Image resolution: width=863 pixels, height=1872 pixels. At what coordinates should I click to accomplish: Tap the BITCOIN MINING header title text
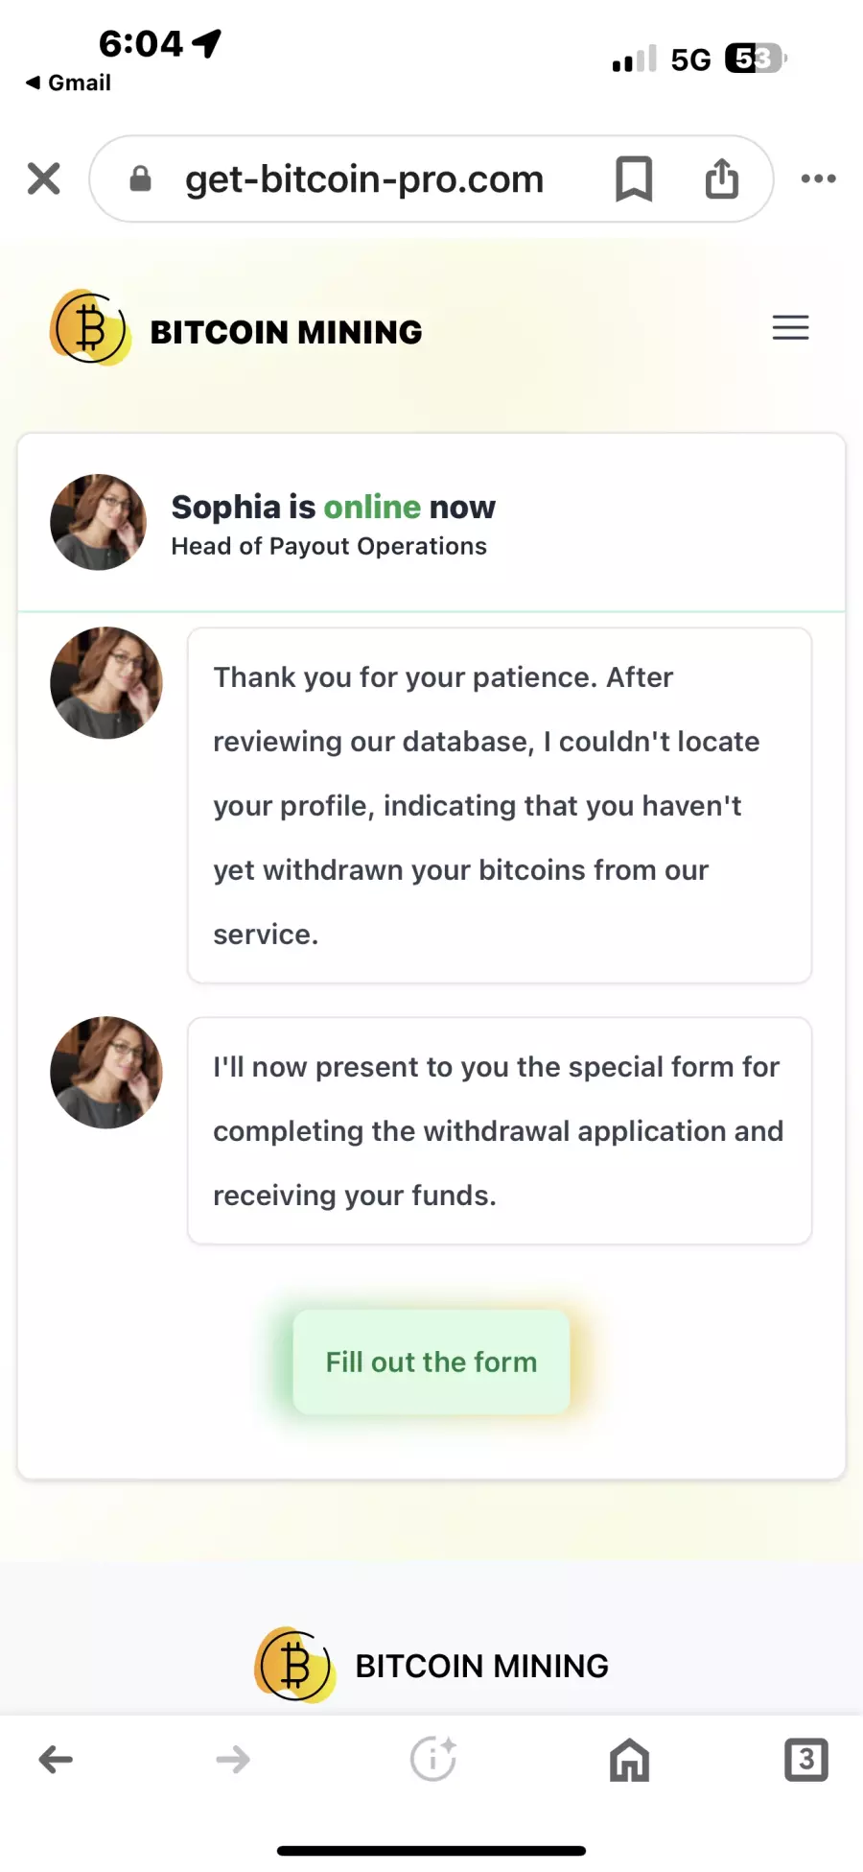pyautogui.click(x=287, y=332)
